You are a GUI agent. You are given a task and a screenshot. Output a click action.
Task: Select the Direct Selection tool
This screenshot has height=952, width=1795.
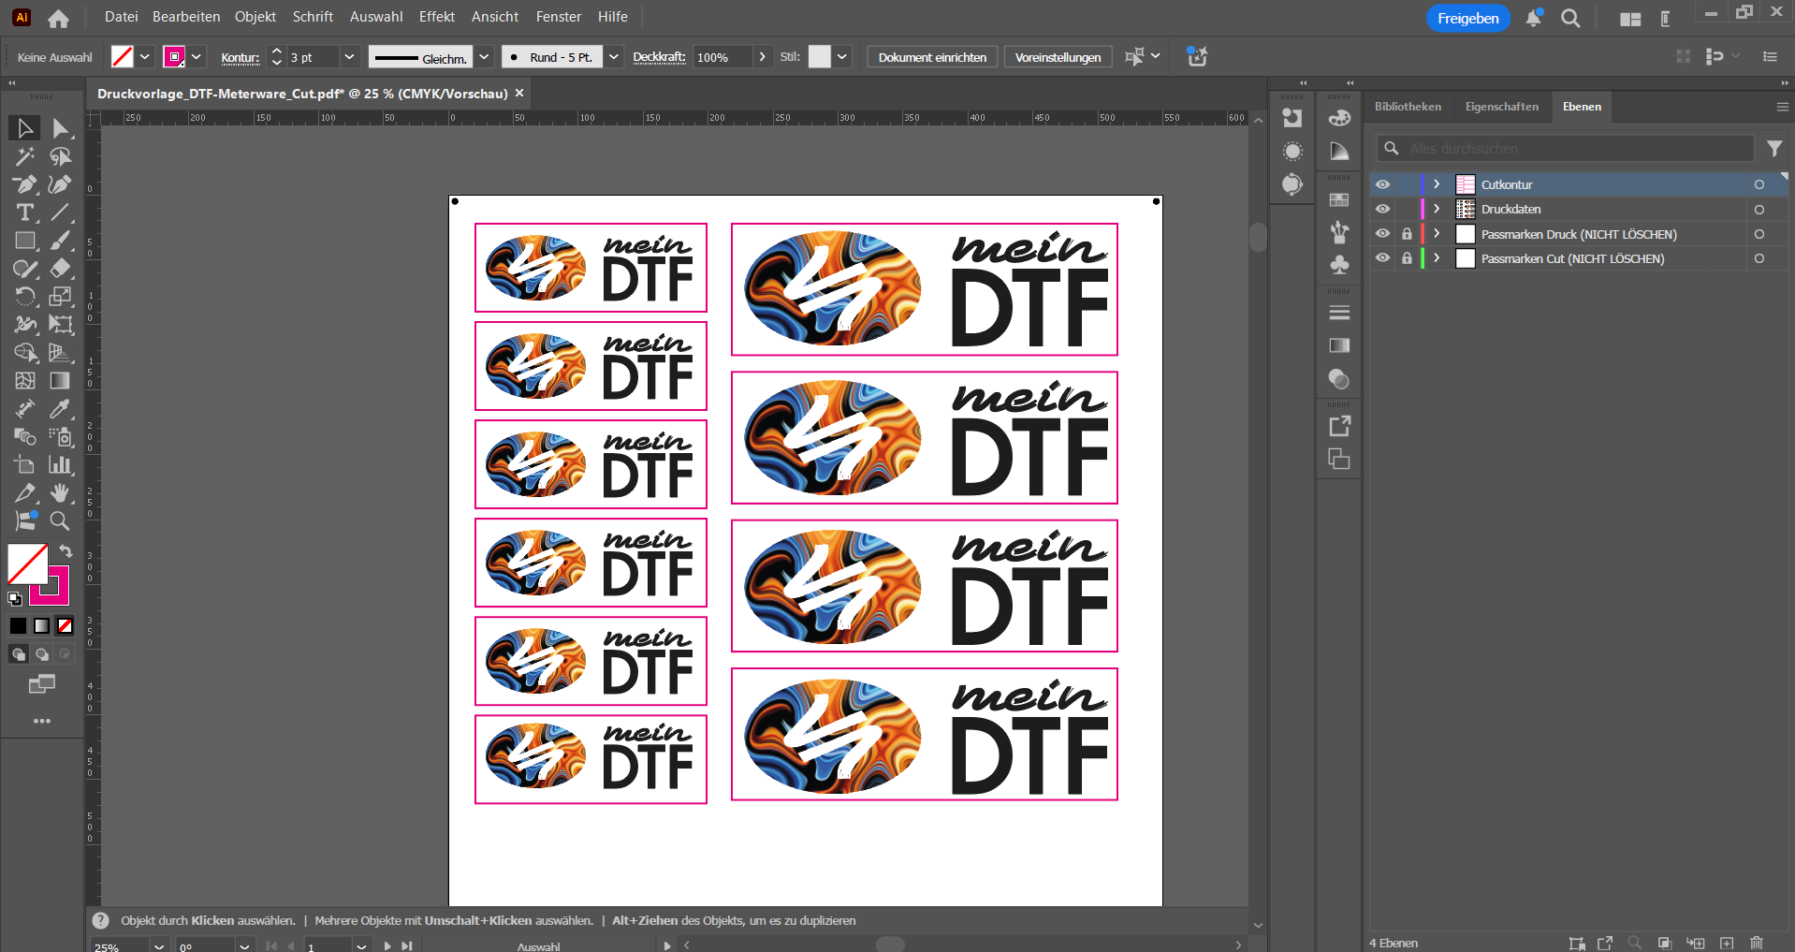[x=60, y=128]
